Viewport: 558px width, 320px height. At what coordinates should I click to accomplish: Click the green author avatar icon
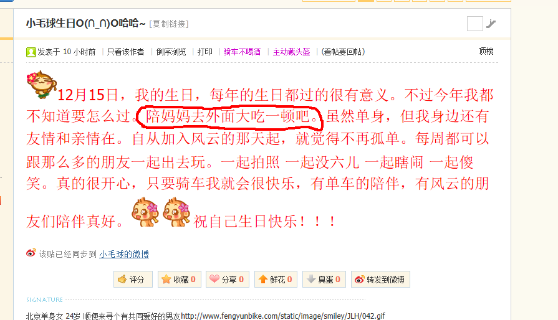pyautogui.click(x=31, y=52)
